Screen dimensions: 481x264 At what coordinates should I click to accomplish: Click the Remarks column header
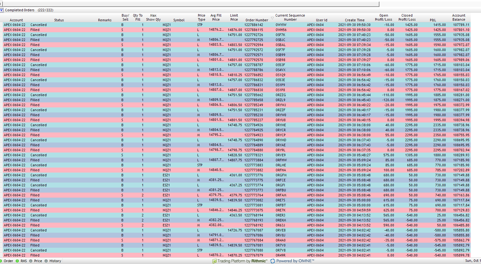coord(105,20)
